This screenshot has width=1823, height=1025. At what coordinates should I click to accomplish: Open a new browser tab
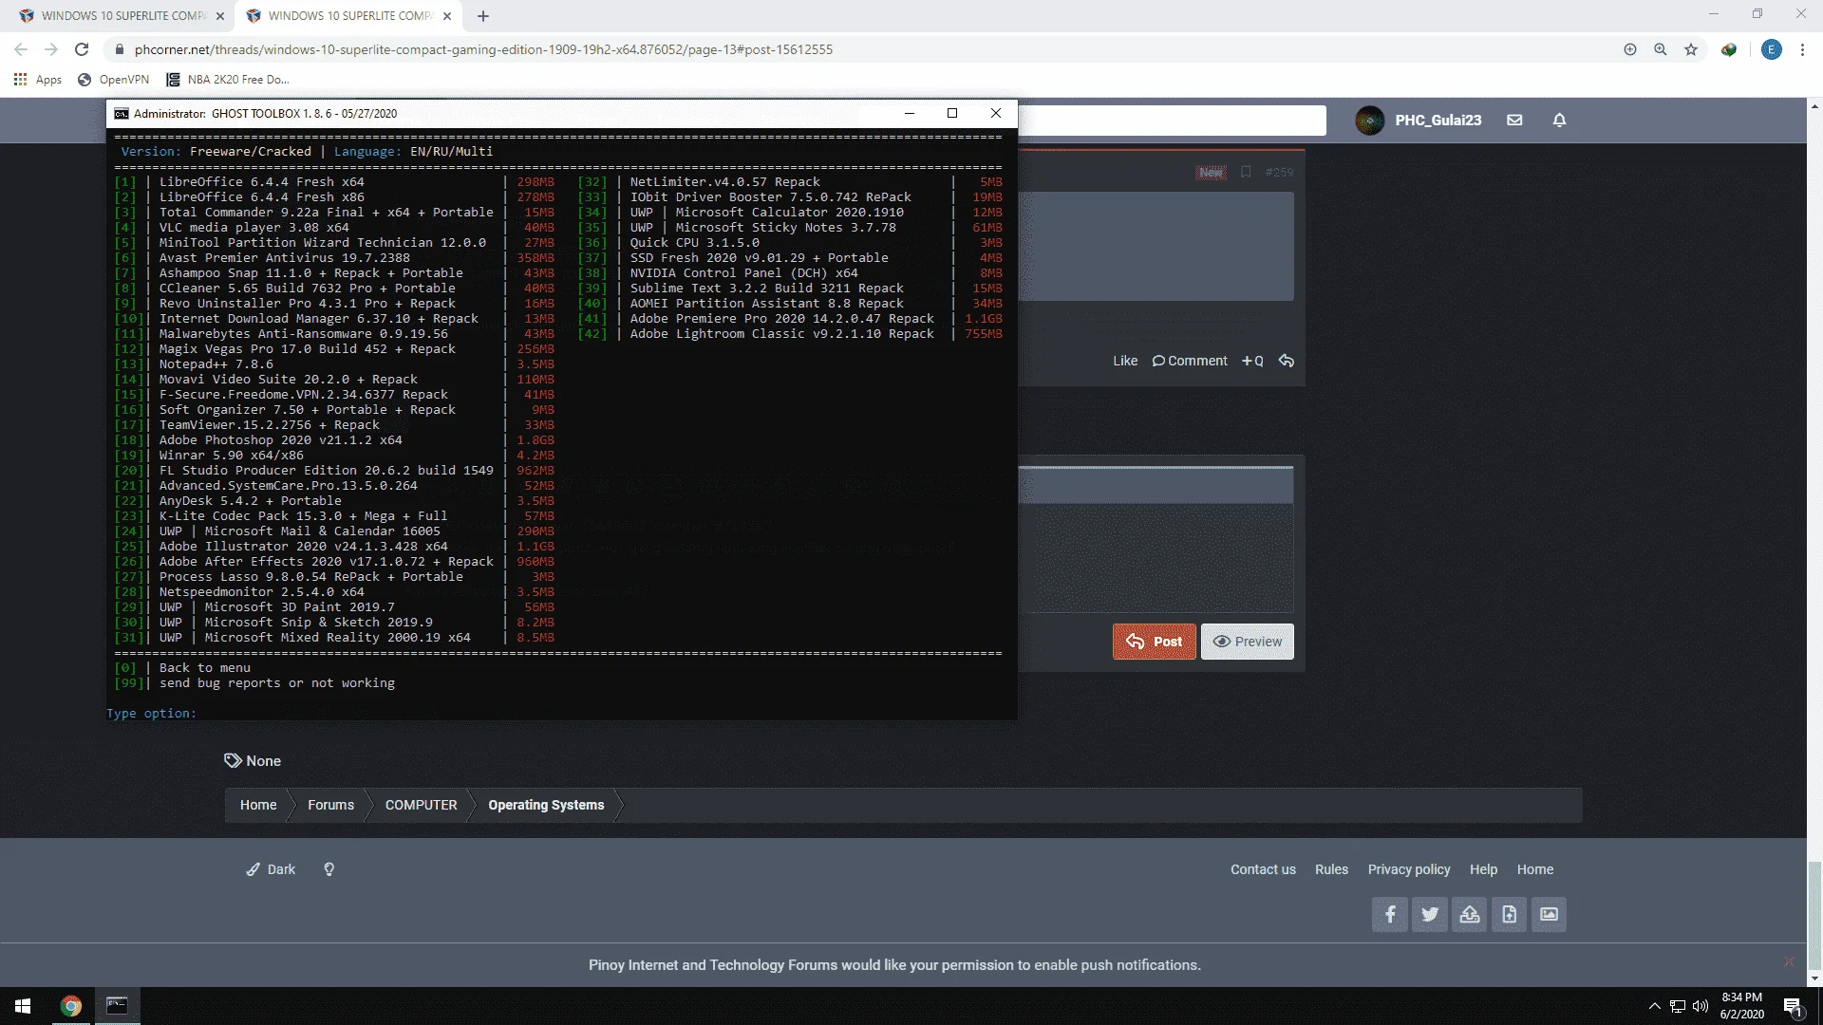tap(483, 16)
